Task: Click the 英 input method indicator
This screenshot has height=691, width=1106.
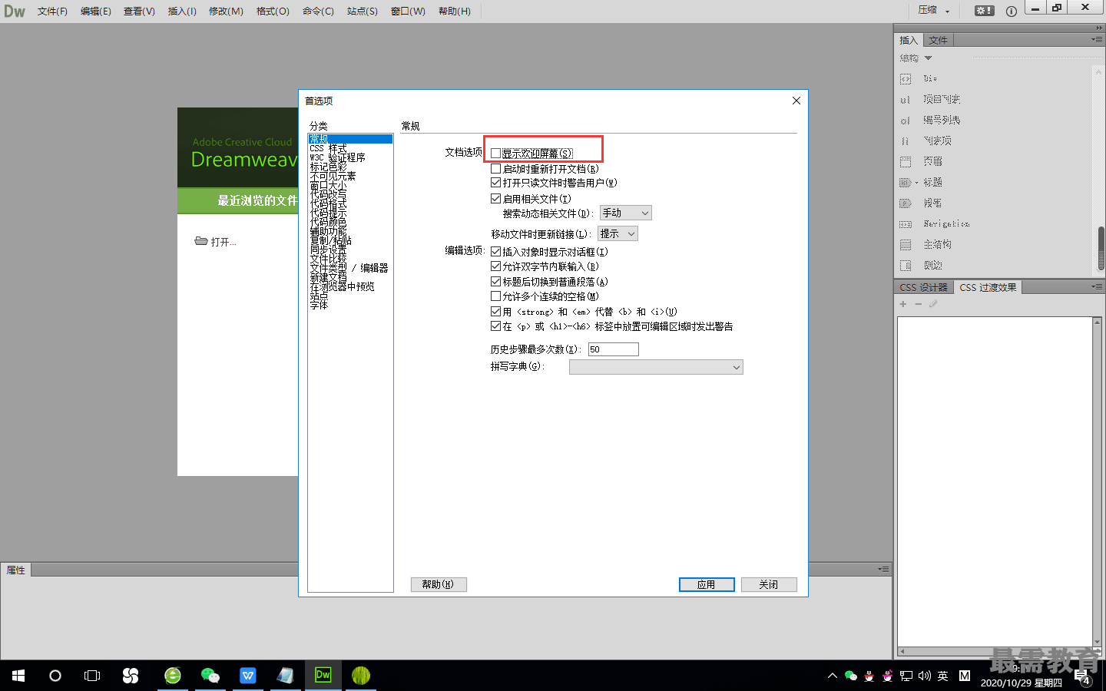Action: [942, 676]
